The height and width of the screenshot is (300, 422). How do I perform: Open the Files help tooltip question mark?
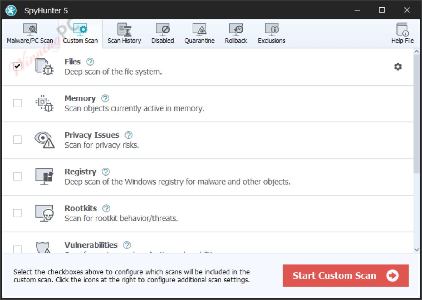(x=90, y=62)
